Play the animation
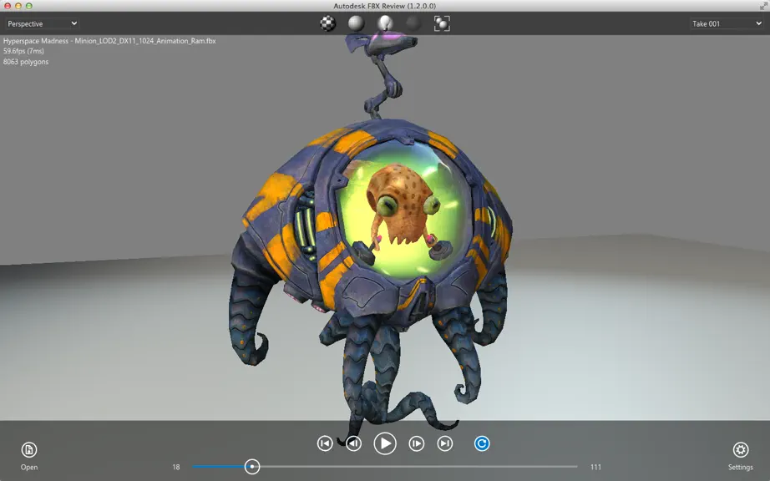Screen dimensions: 770x481 385,443
